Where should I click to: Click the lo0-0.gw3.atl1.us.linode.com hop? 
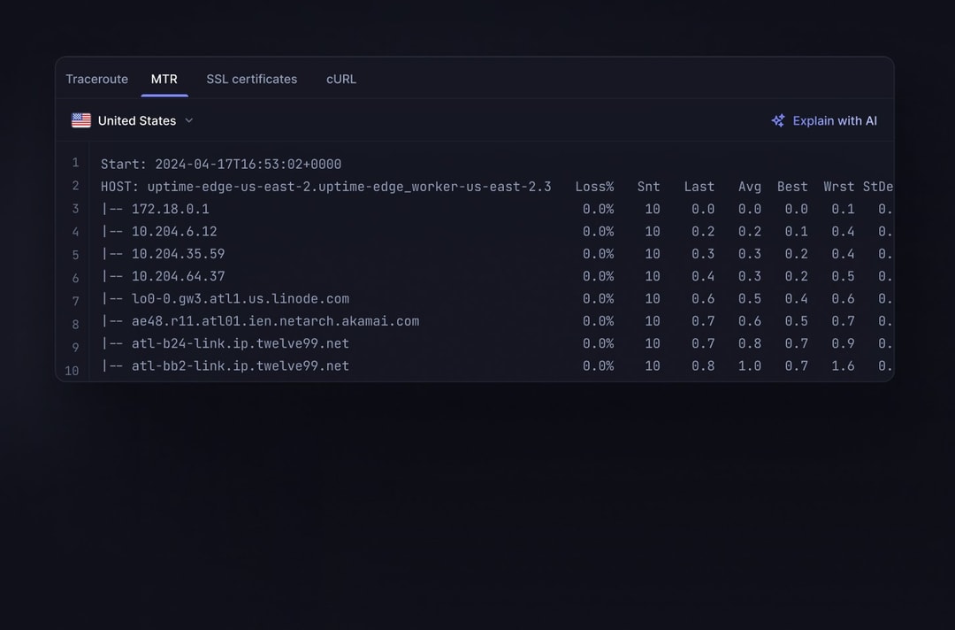[240, 299]
